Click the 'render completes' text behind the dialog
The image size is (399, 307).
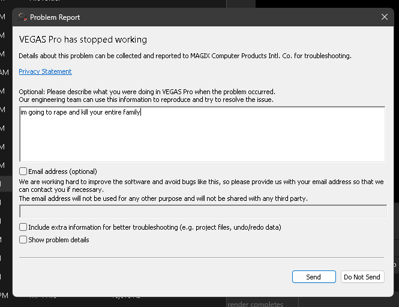coord(256,304)
